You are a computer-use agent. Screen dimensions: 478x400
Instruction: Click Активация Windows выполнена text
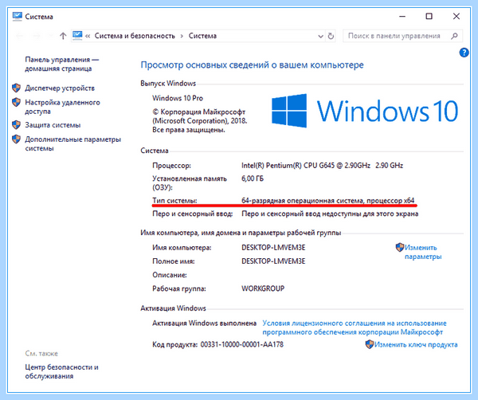pyautogui.click(x=204, y=324)
